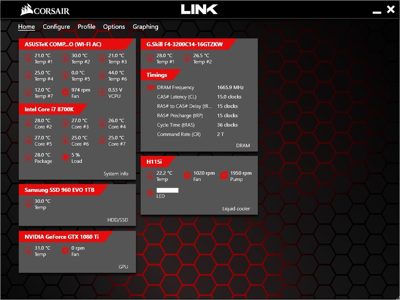The height and width of the screenshot is (300, 400).
Task: Click the GPU panel label
Action: tap(123, 267)
